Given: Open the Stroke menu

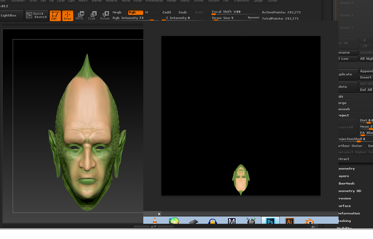Looking at the screenshot, I should click(199, 1).
